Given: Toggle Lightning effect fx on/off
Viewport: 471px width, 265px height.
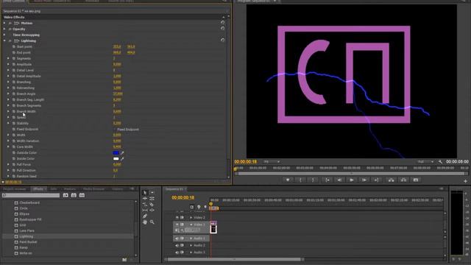Looking at the screenshot, I should point(10,41).
